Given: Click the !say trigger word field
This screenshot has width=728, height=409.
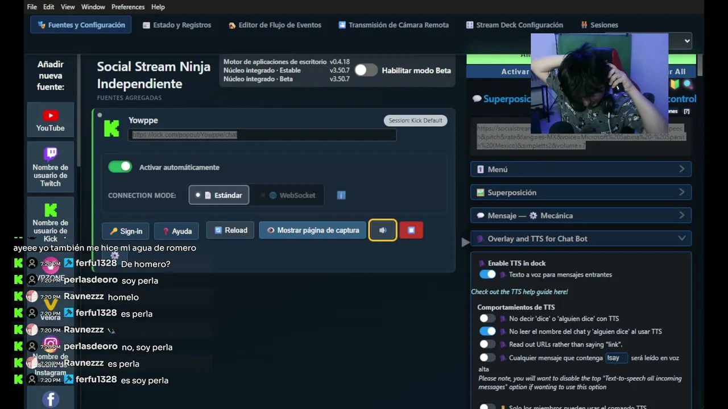Looking at the screenshot, I should coord(617,358).
